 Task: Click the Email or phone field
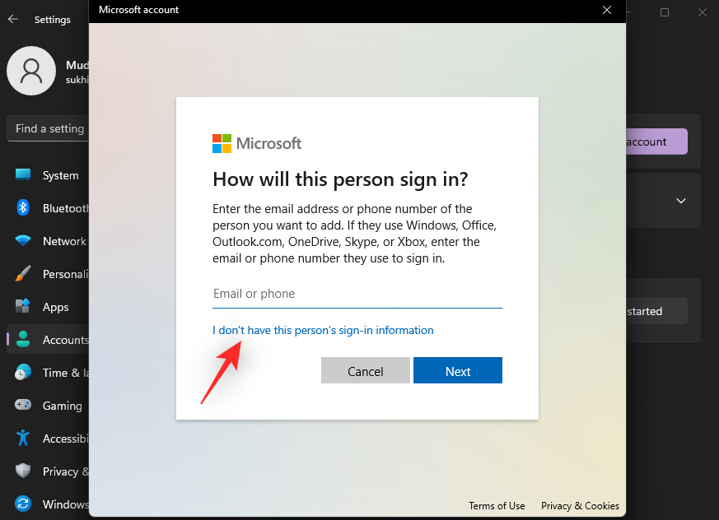point(357,294)
